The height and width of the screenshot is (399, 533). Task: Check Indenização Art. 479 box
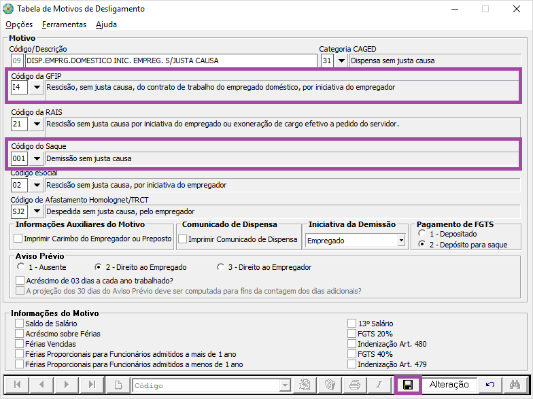tap(352, 364)
